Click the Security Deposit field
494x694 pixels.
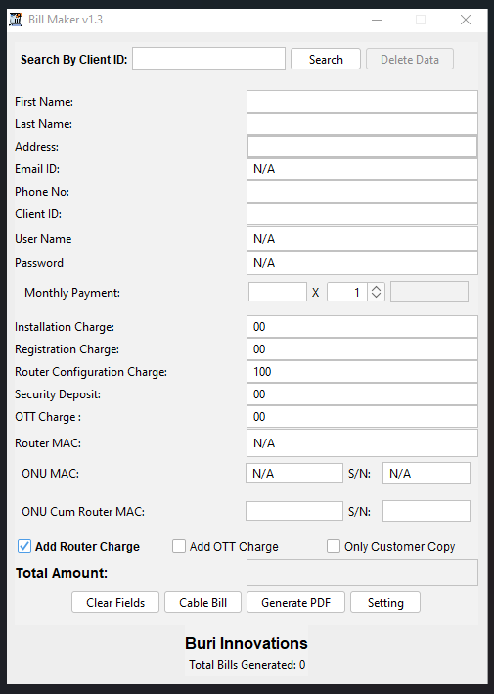362,394
